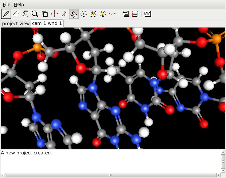Activate the Clipping tool with overlapping squares
Image resolution: width=226 pixels, height=178 pixels.
(45, 14)
